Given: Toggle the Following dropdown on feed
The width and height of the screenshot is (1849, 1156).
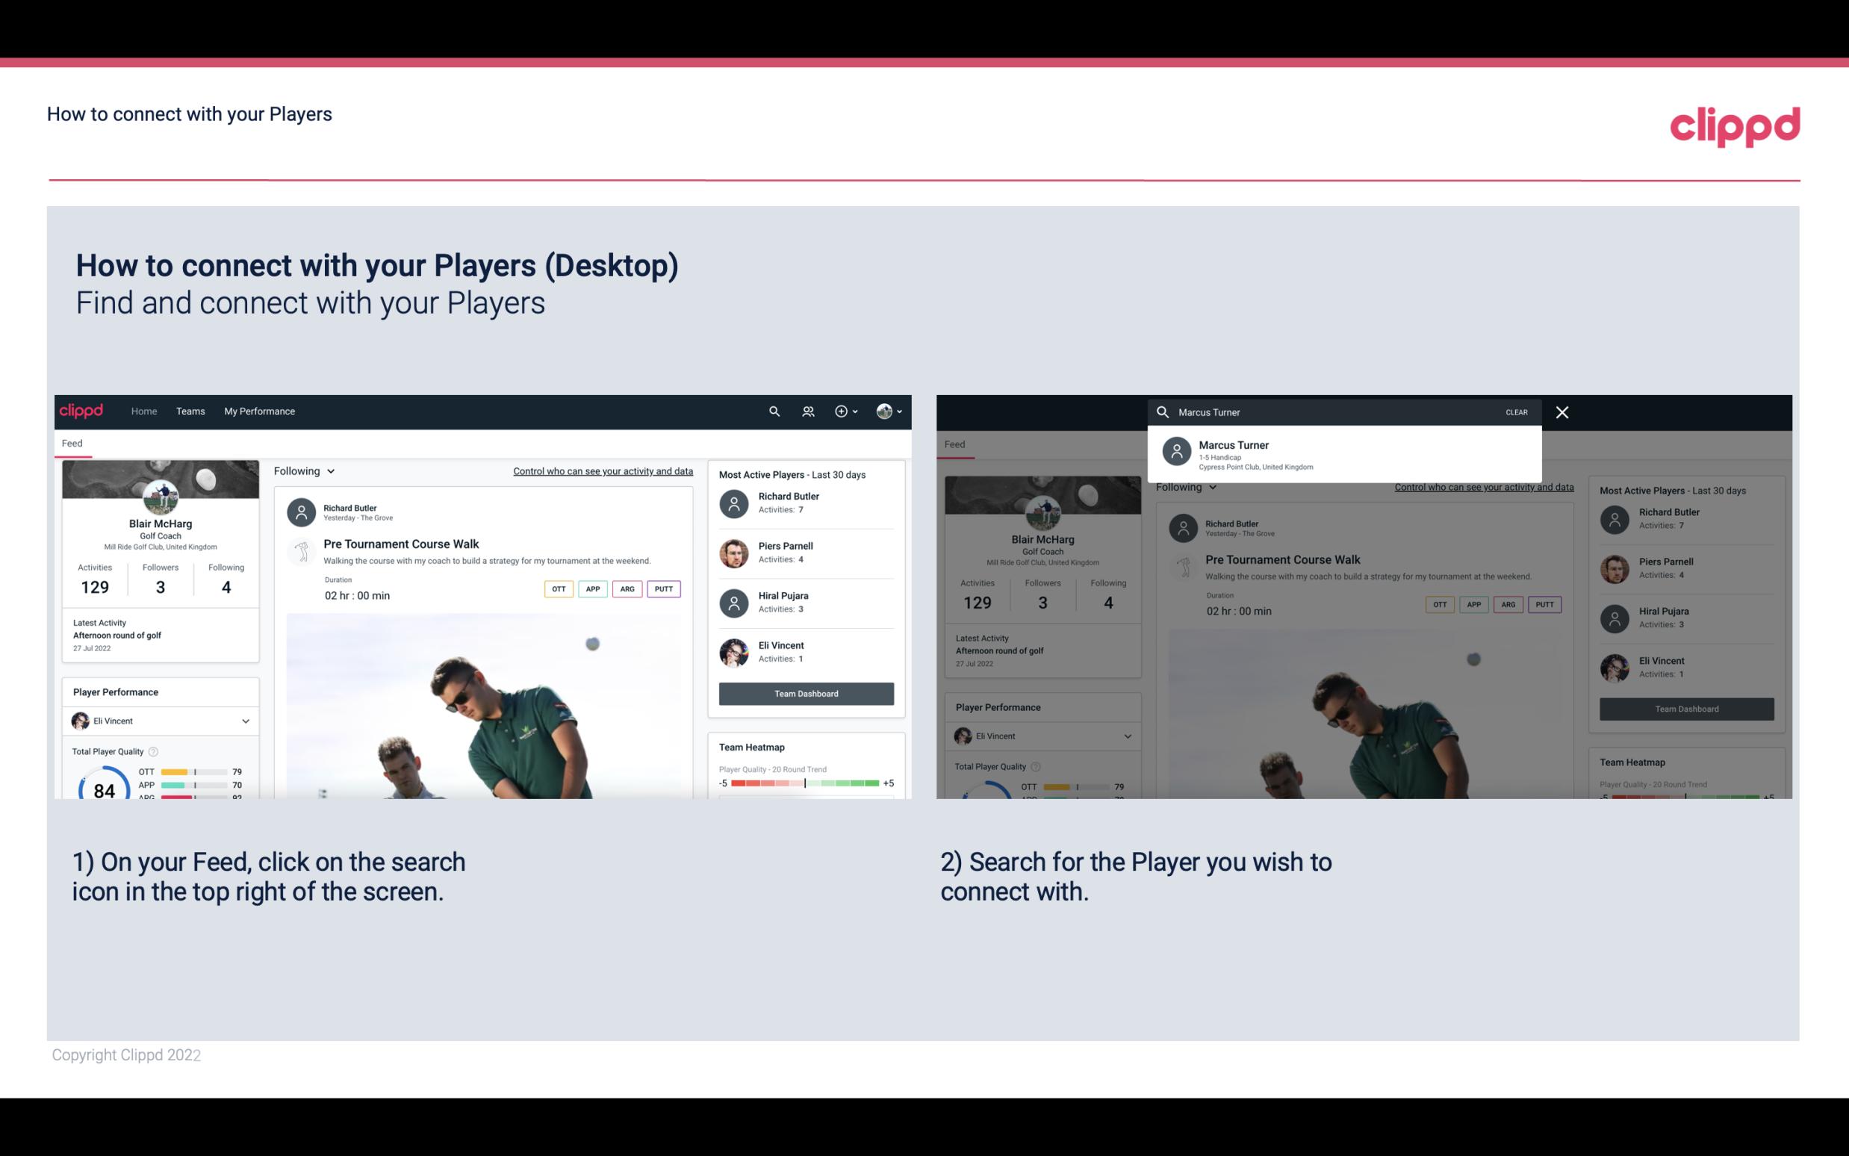Looking at the screenshot, I should tap(302, 470).
